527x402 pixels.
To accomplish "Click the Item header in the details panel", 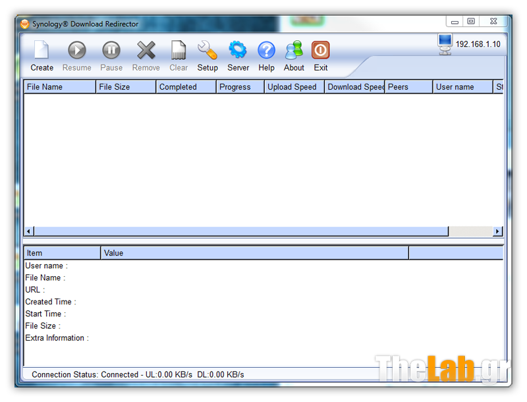I will coord(61,252).
